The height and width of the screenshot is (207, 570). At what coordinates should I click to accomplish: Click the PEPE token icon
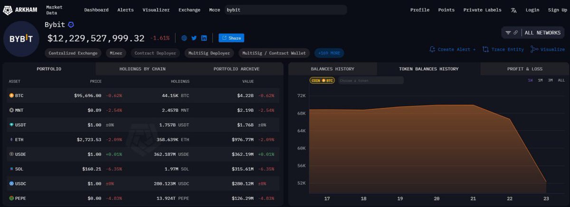click(11, 198)
